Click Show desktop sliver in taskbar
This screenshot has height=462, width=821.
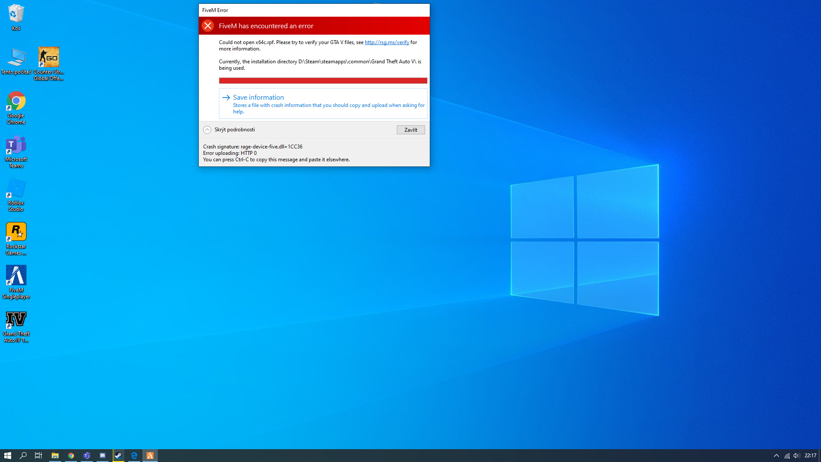[820, 456]
